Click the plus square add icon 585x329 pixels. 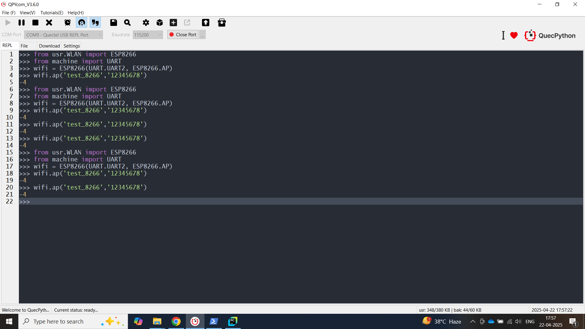coord(173,23)
